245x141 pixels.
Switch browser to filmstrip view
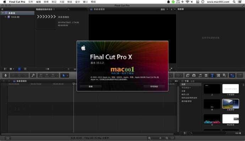[x=19, y=69]
